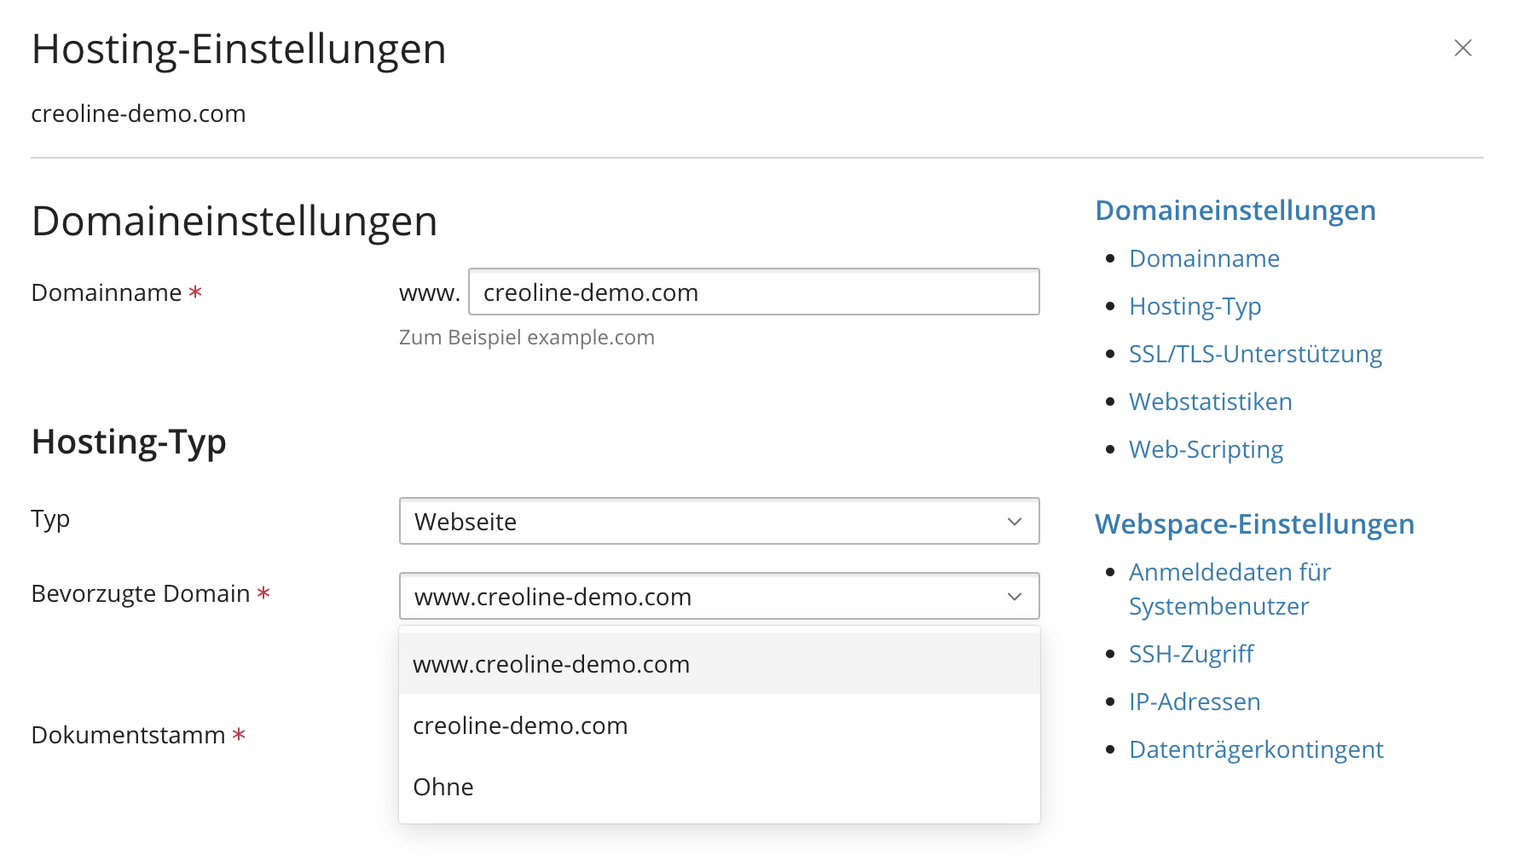Image resolution: width=1516 pixels, height=861 pixels.
Task: Click the Domainname input field
Action: point(754,292)
